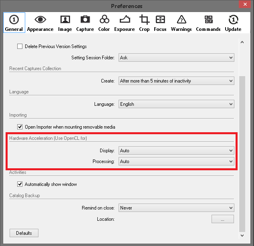The image size is (254, 246).
Task: Switch to the Focus tab
Action: [160, 23]
